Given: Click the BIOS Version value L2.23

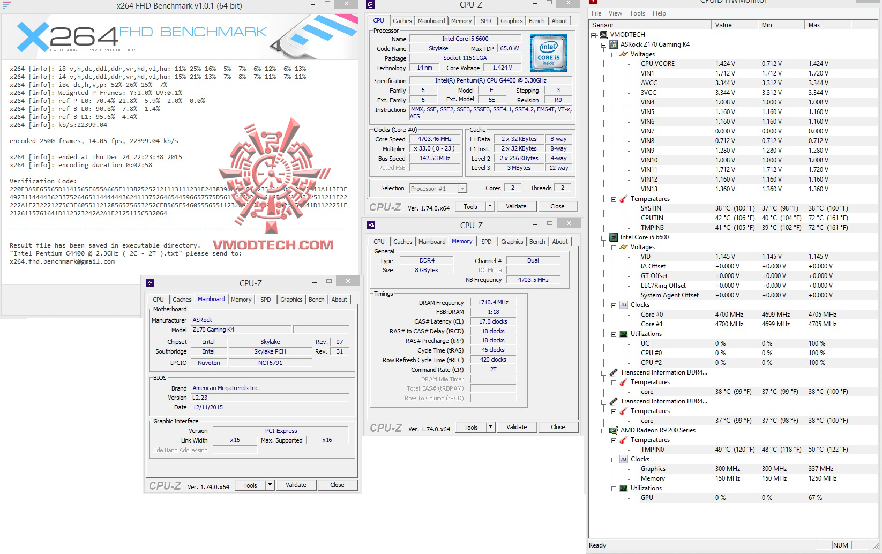Looking at the screenshot, I should pos(270,398).
